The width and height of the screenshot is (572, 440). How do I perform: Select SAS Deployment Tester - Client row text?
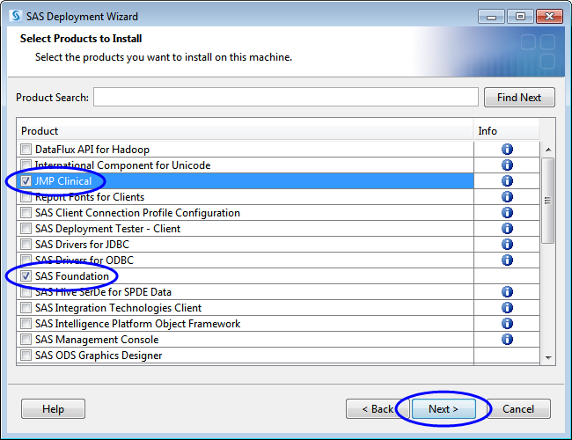107,229
